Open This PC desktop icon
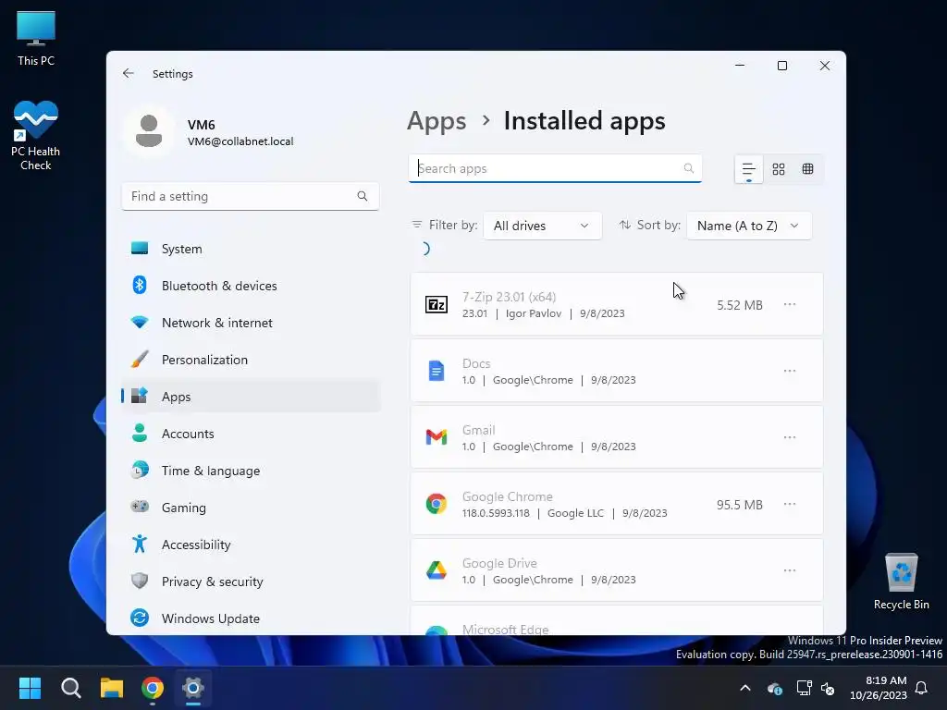The image size is (947, 710). pos(36,38)
